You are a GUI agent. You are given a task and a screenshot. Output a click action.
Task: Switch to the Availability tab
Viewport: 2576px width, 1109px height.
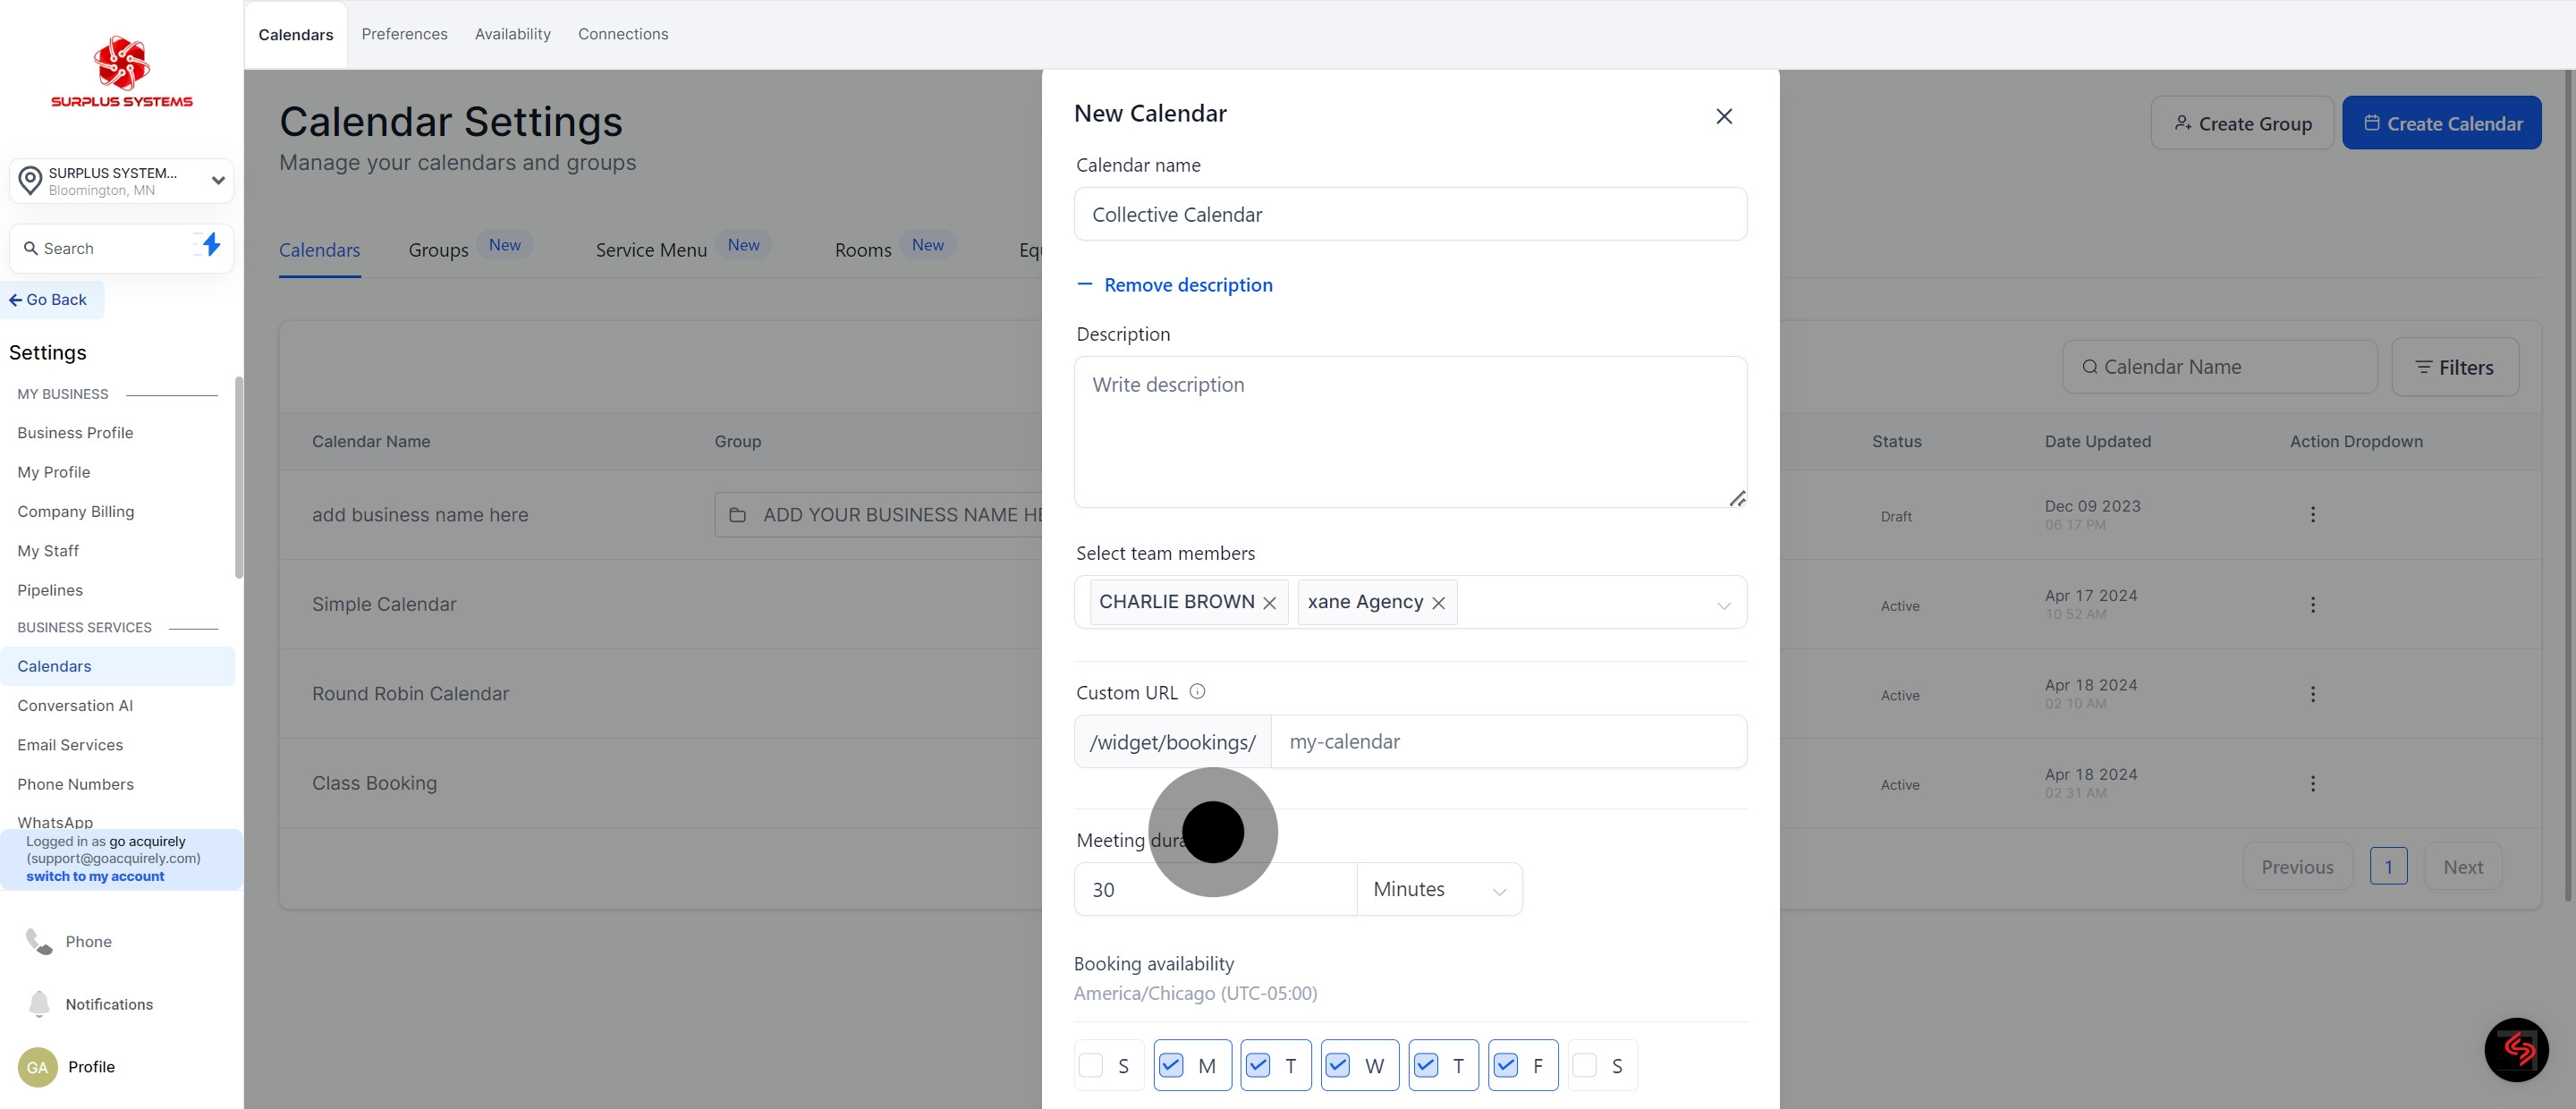coord(512,34)
